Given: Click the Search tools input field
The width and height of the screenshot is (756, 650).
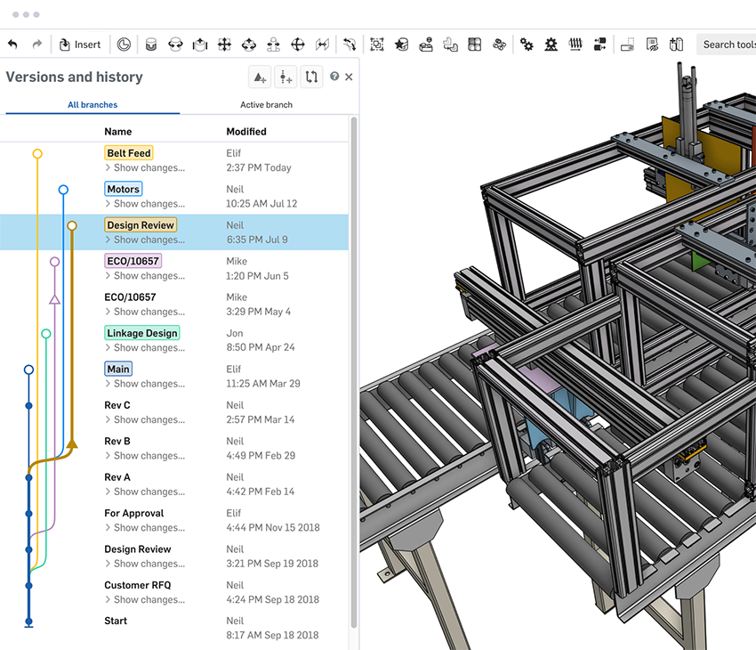Looking at the screenshot, I should (x=728, y=45).
